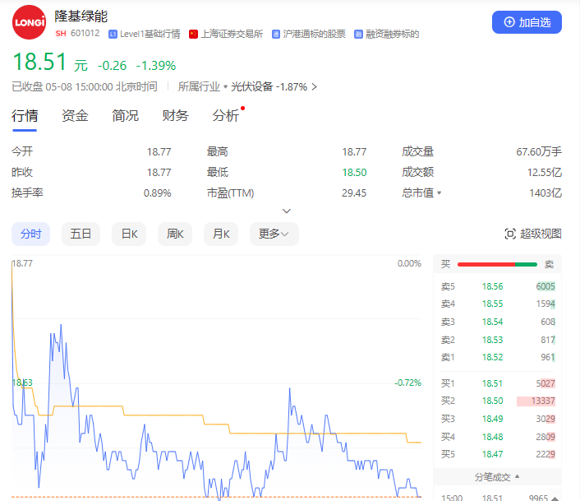Click the 买1 price 18.51

tap(492, 383)
